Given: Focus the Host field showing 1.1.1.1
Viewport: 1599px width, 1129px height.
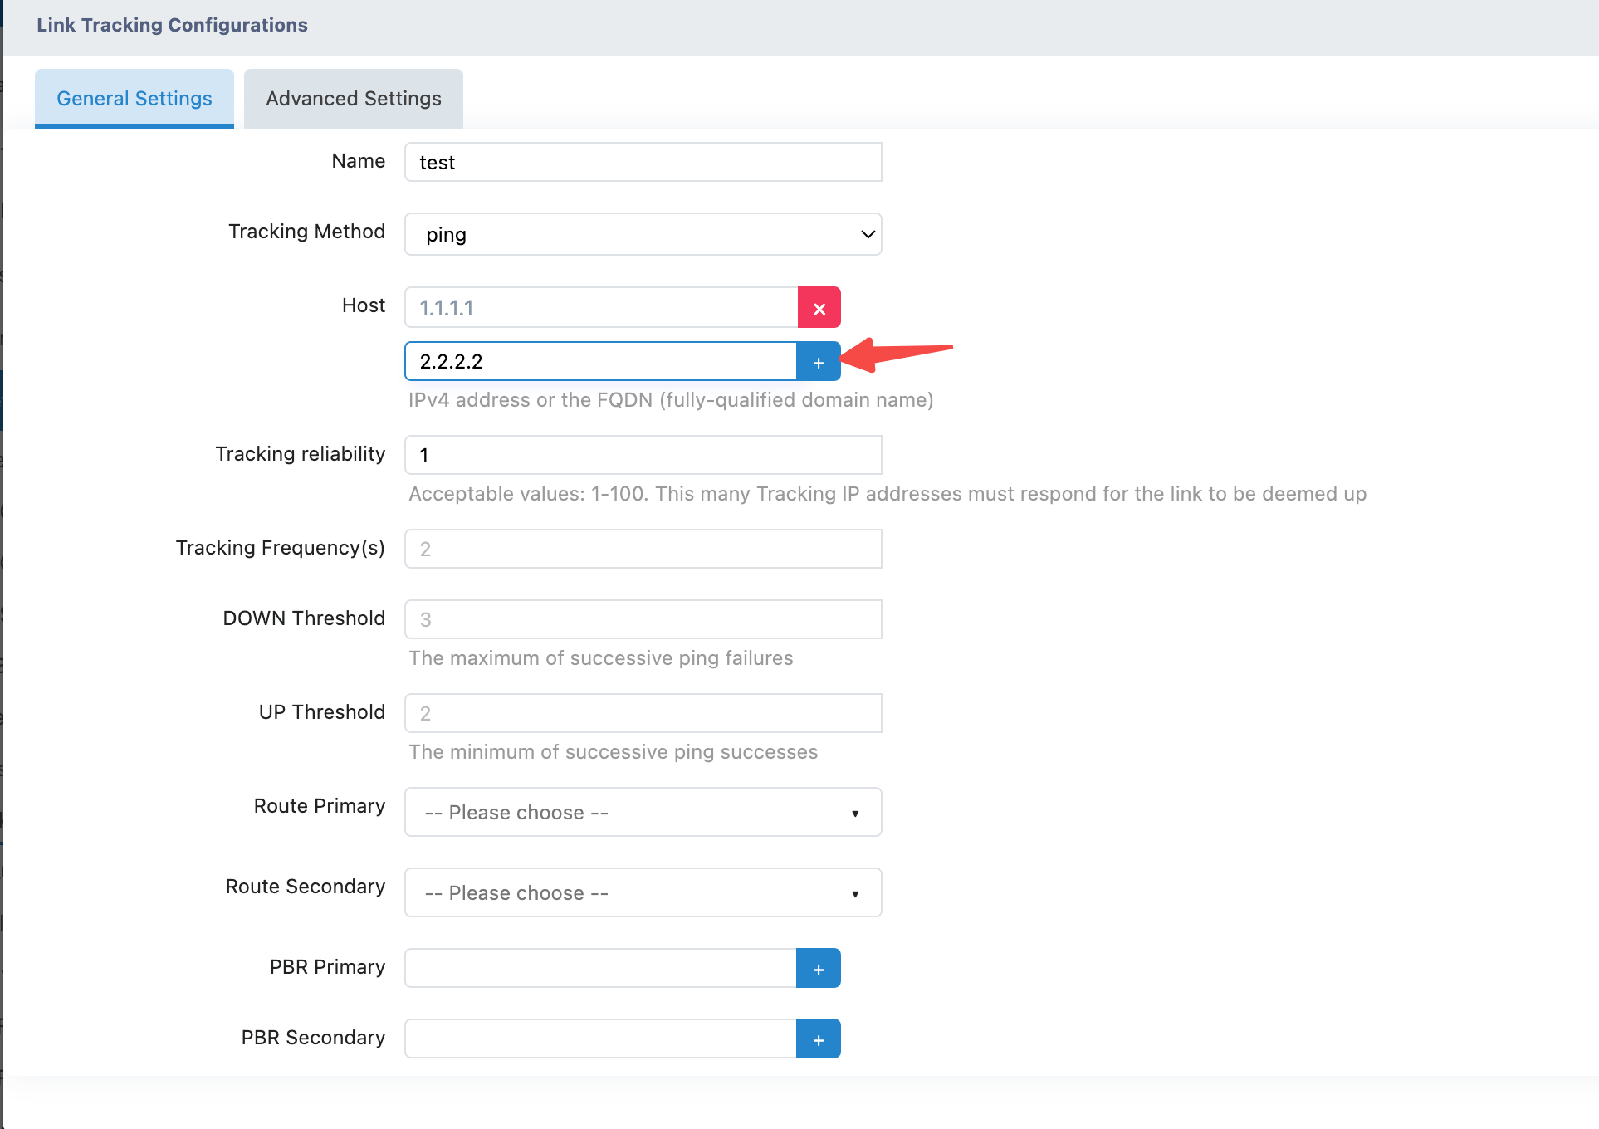Looking at the screenshot, I should click(600, 308).
